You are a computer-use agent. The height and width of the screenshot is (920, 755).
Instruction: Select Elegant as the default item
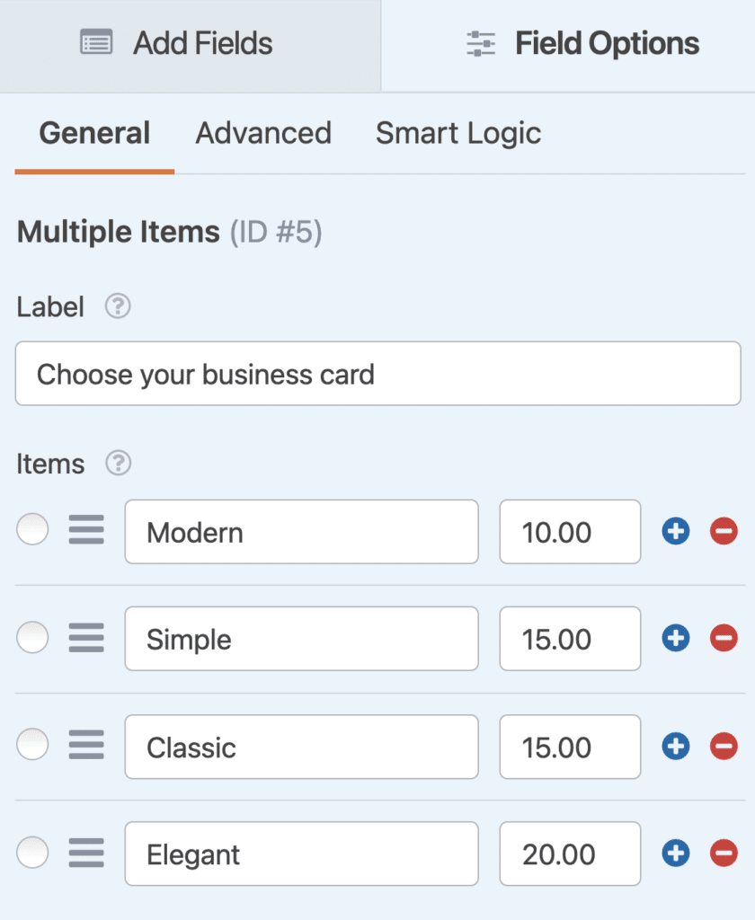pyautogui.click(x=32, y=852)
